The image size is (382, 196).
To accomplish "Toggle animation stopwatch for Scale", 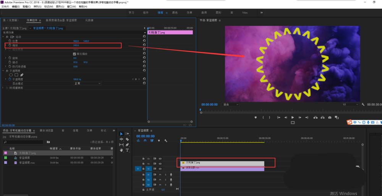I will (10, 45).
